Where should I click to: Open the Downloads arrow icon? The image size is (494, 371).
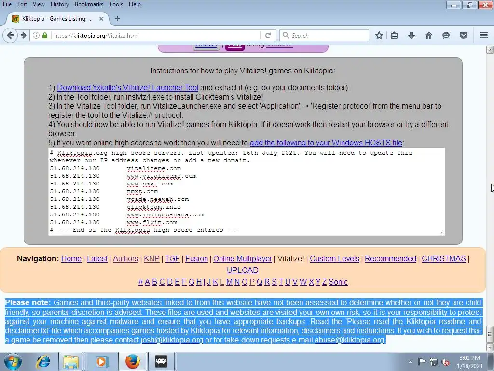pyautogui.click(x=412, y=35)
